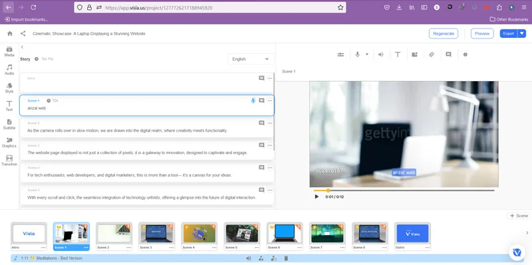Image resolution: width=532 pixels, height=265 pixels.
Task: Toggle the Scene 1 voiceover microphone icon
Action: click(253, 101)
